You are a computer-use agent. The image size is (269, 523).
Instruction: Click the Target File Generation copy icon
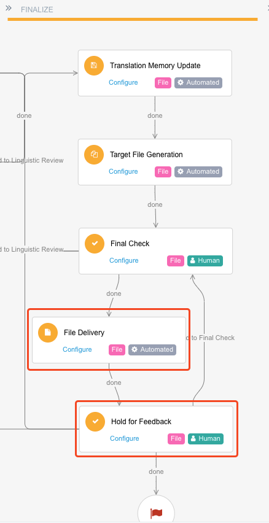click(94, 155)
